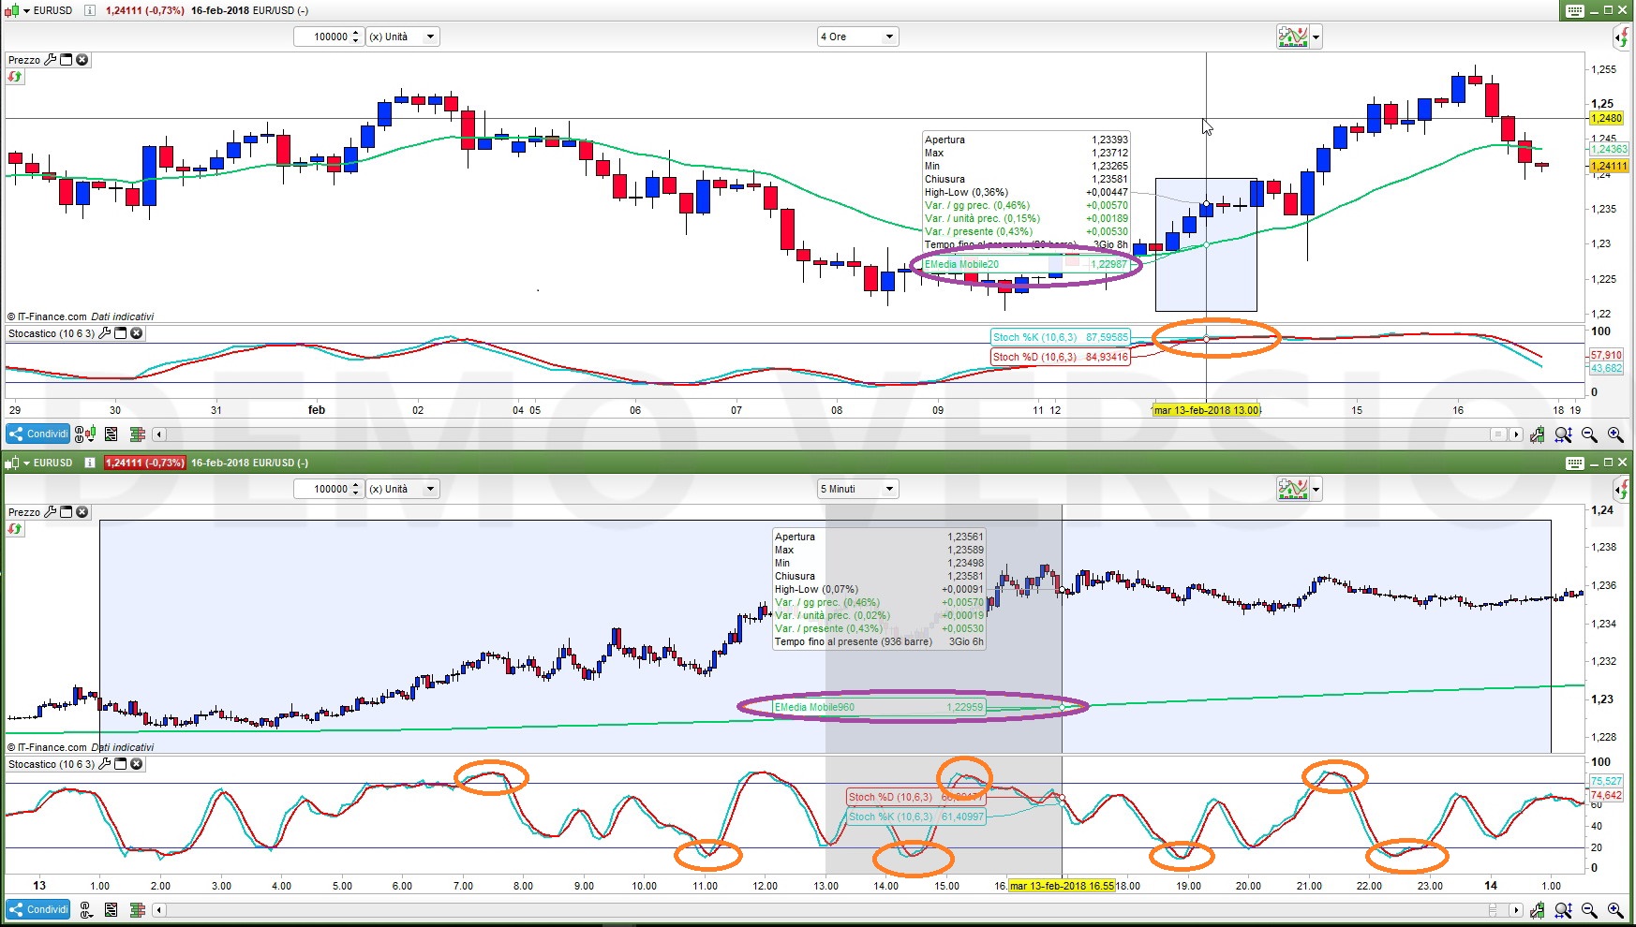
Task: Expand the side trading panel tab in 4 Ore window
Action: pyautogui.click(x=1622, y=37)
